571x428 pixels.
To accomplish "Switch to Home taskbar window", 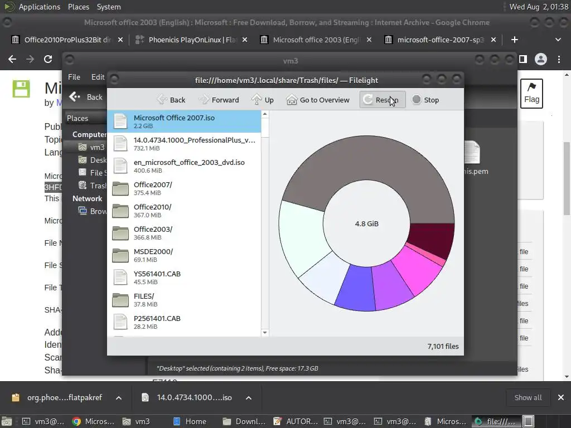I will coord(190,421).
